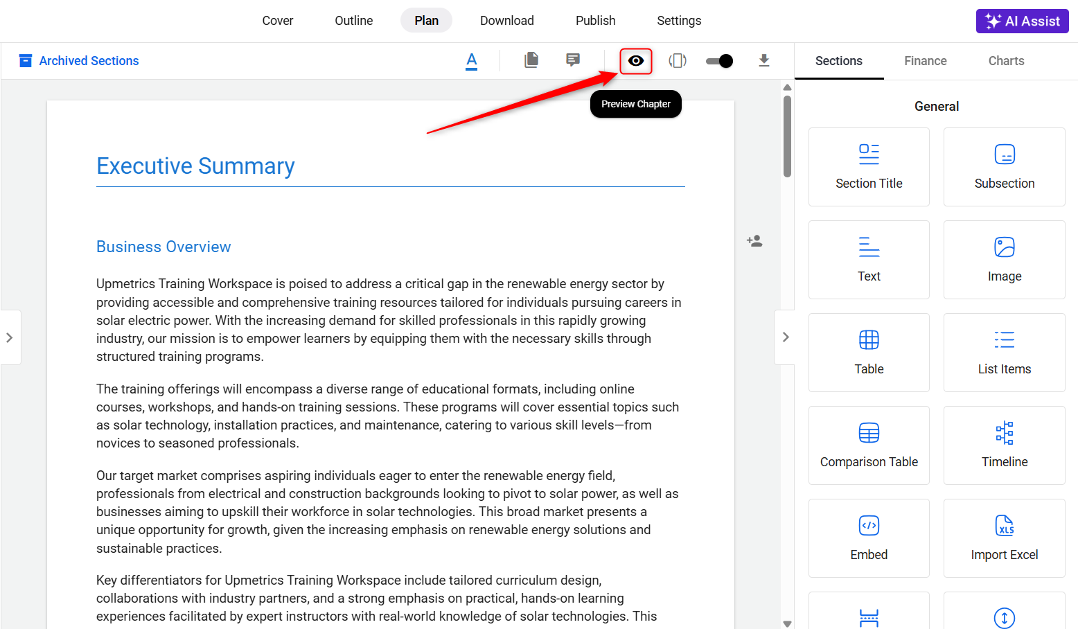Open the Publish tab
This screenshot has width=1078, height=629.
[x=596, y=21]
